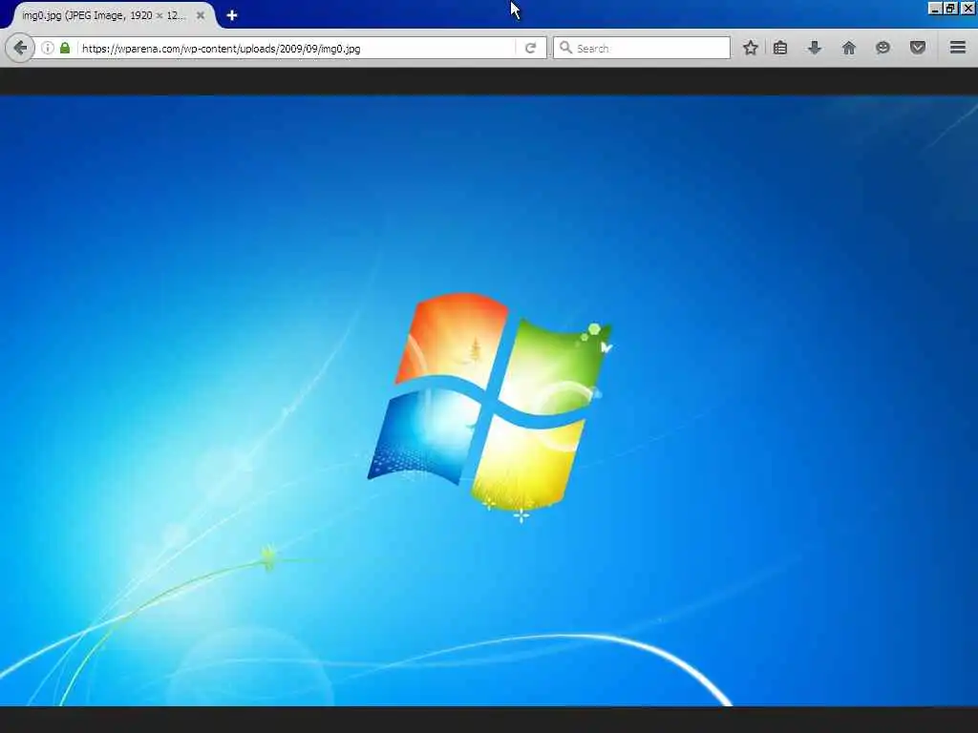Go back using the back arrow button
978x733 pixels.
pos(20,48)
